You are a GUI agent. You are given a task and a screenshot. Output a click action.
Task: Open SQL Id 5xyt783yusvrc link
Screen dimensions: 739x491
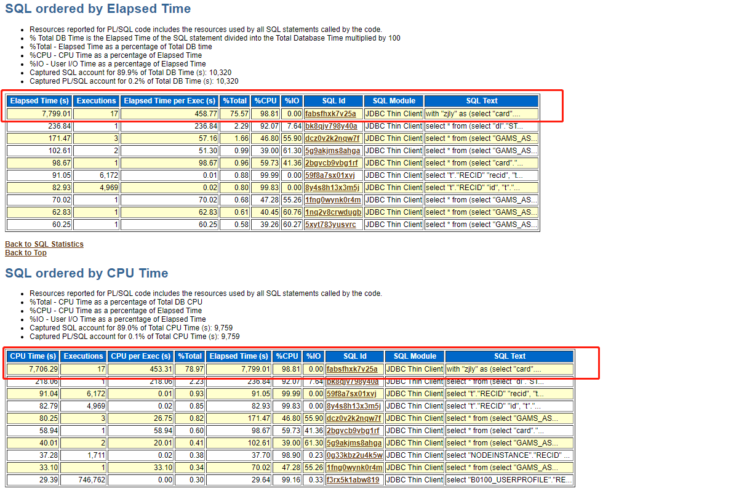[330, 225]
